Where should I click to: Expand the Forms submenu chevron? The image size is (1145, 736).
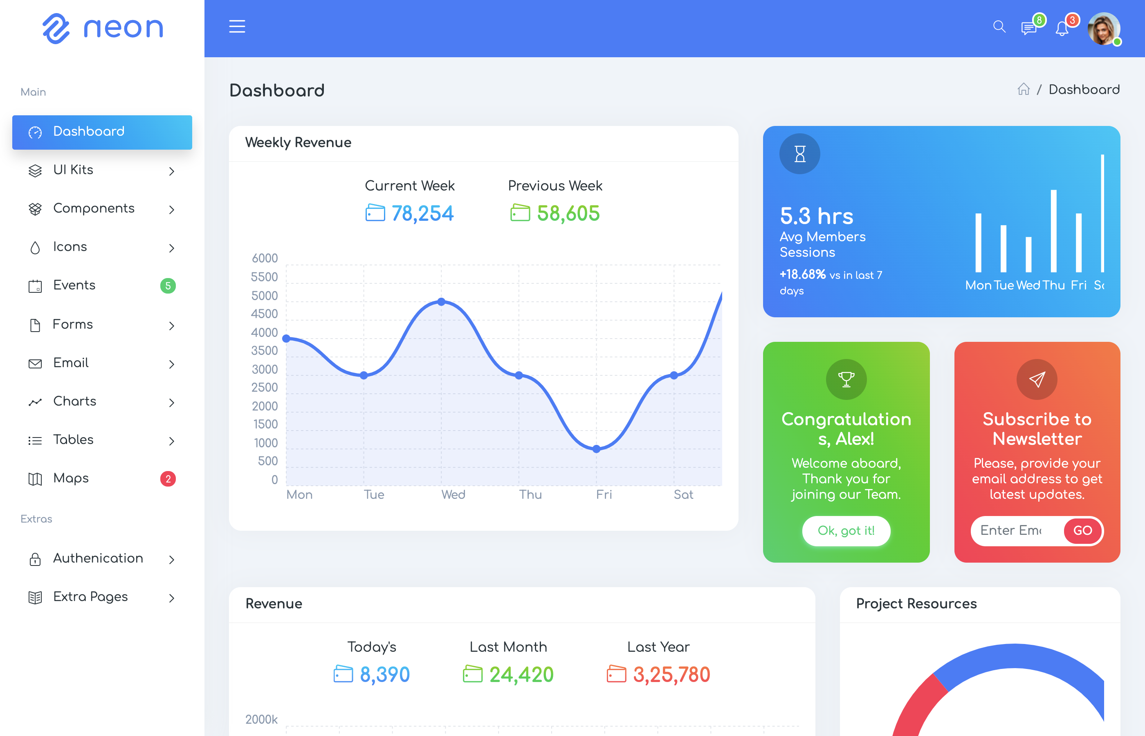[172, 326]
